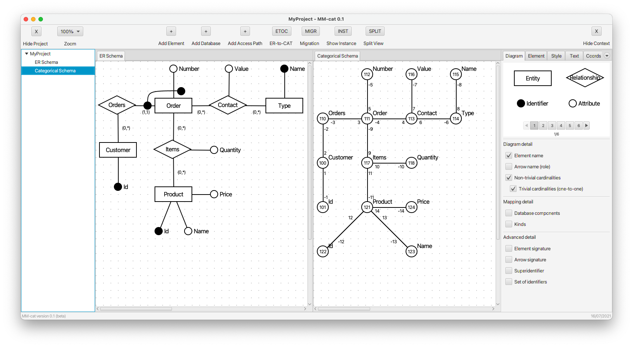Select palette page 3

click(552, 126)
